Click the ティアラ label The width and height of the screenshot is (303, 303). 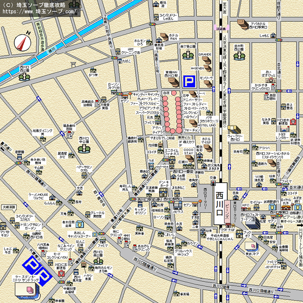tap(158, 132)
